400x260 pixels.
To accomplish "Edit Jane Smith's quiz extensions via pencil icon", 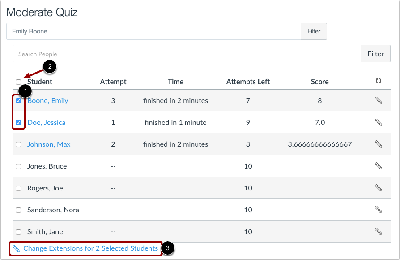I will (379, 231).
